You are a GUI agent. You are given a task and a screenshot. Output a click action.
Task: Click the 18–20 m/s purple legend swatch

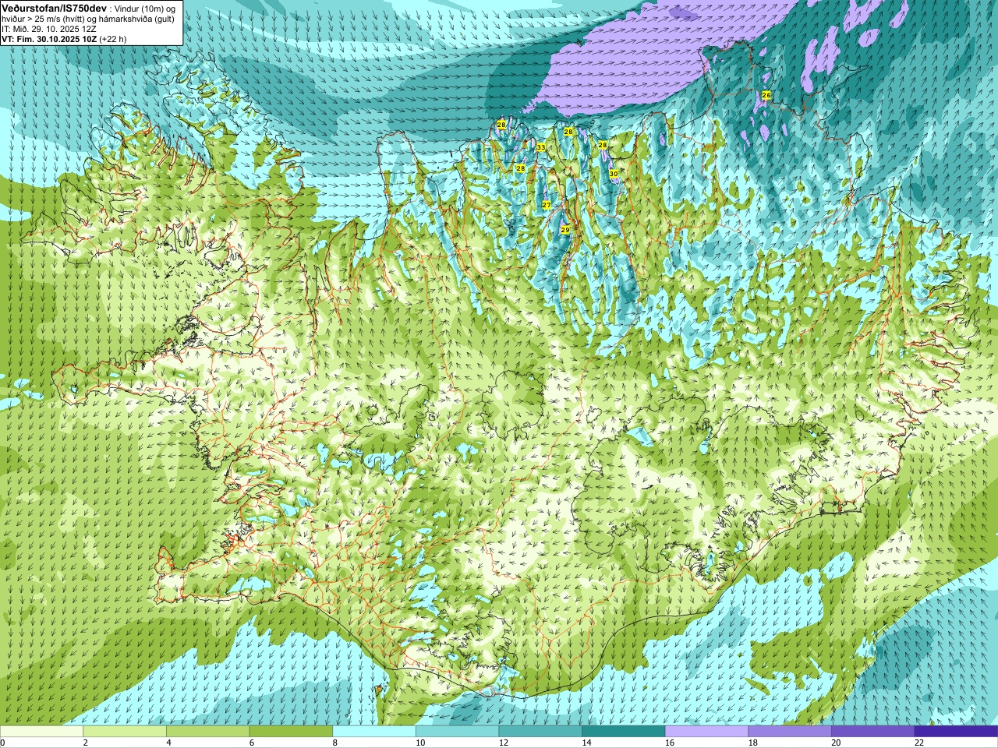click(x=790, y=732)
